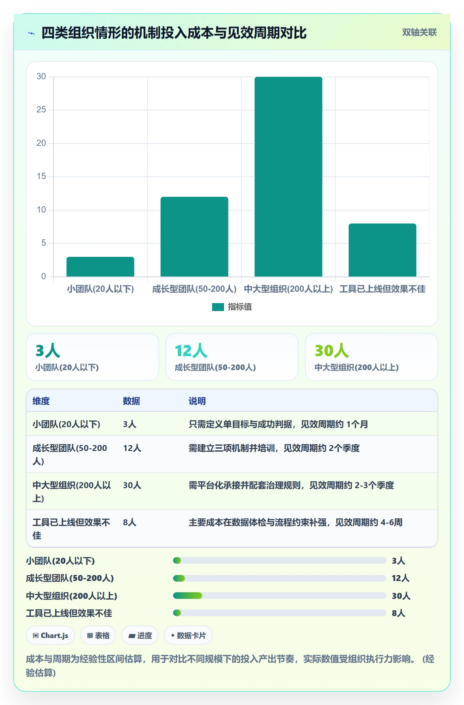
Task: Click table cell 需平台化承接并配套治理规则
Action: (x=291, y=485)
